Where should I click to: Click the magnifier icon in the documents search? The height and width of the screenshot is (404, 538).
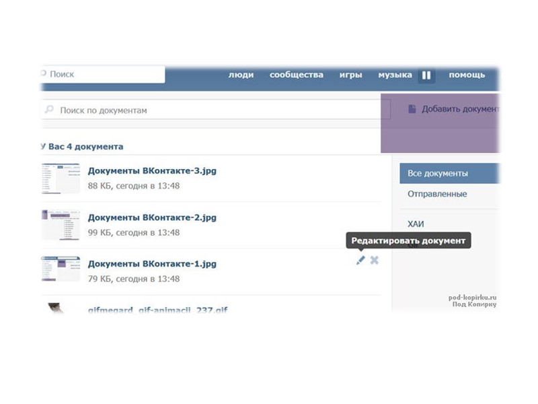49,110
